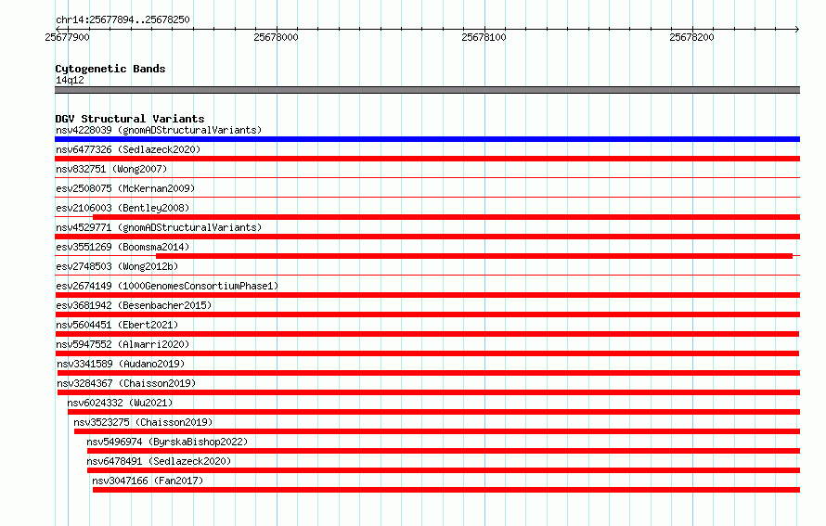Open esv2508075 (McKernan2009) variant
This screenshot has width=826, height=526.
125,188
